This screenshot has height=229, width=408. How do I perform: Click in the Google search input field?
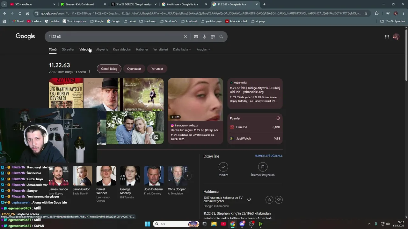tap(115, 37)
